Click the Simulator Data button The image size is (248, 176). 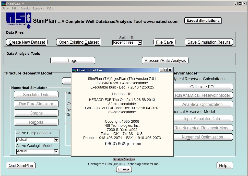coord(36,95)
